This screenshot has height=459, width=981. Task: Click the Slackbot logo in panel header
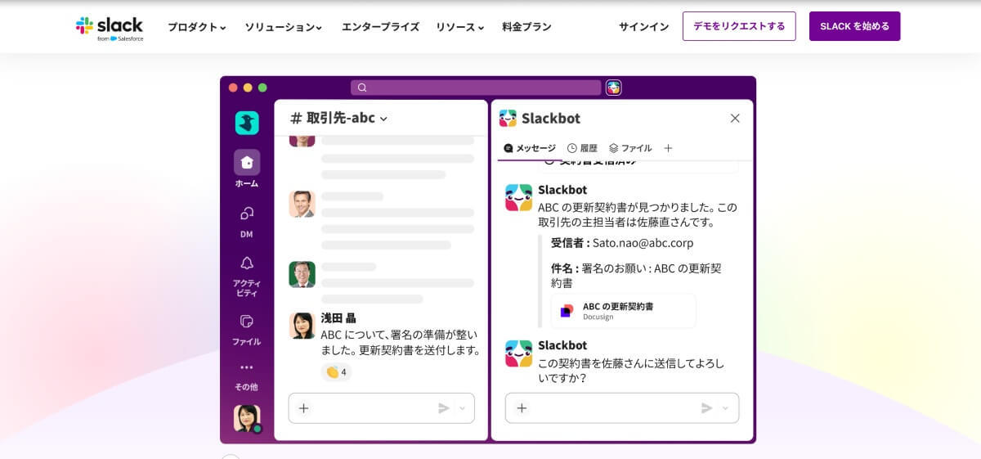508,118
